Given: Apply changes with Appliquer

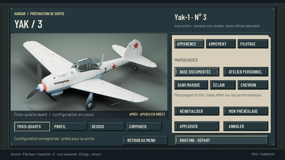Looking at the screenshot, I should [197, 126].
